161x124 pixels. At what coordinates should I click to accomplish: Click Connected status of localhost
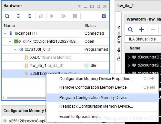[94, 33]
